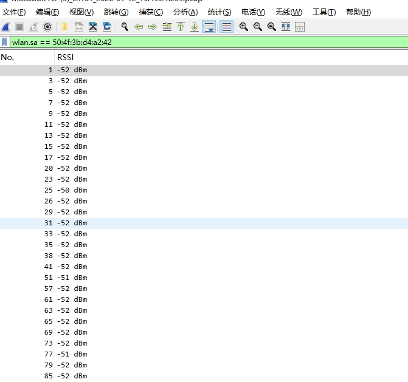
Task: Select packet number 33 row
Action: coord(204,234)
